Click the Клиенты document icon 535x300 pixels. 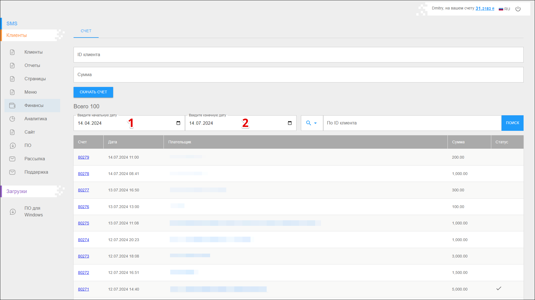tap(12, 52)
